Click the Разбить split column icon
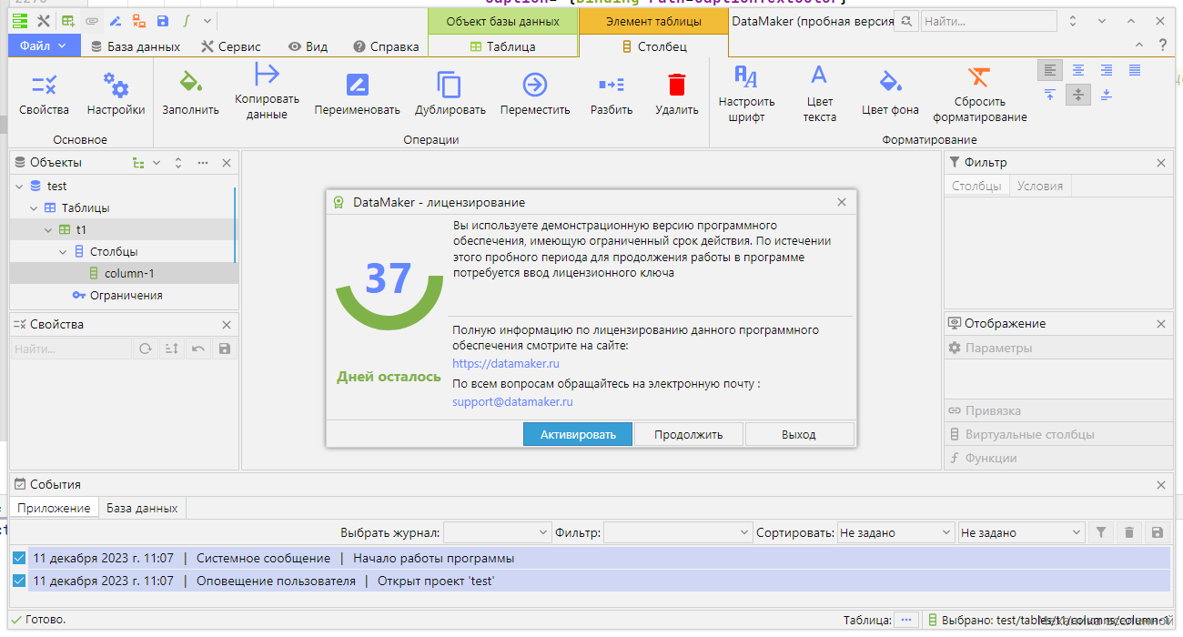Screen dimensions: 1183x637 click(x=612, y=85)
